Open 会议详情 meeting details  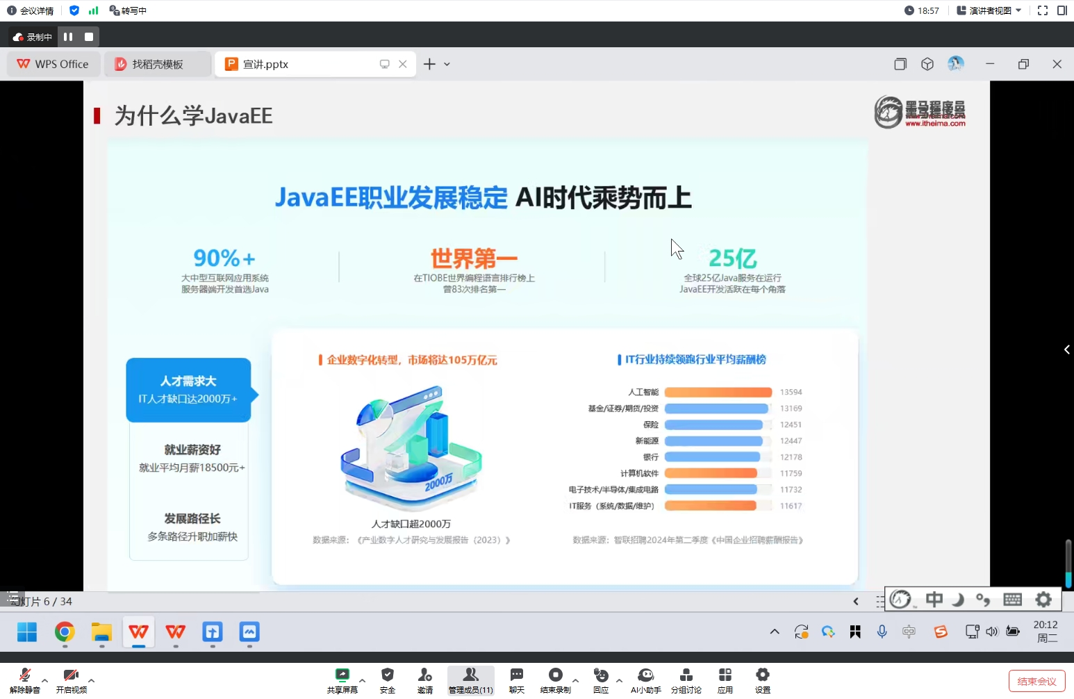coord(31,10)
